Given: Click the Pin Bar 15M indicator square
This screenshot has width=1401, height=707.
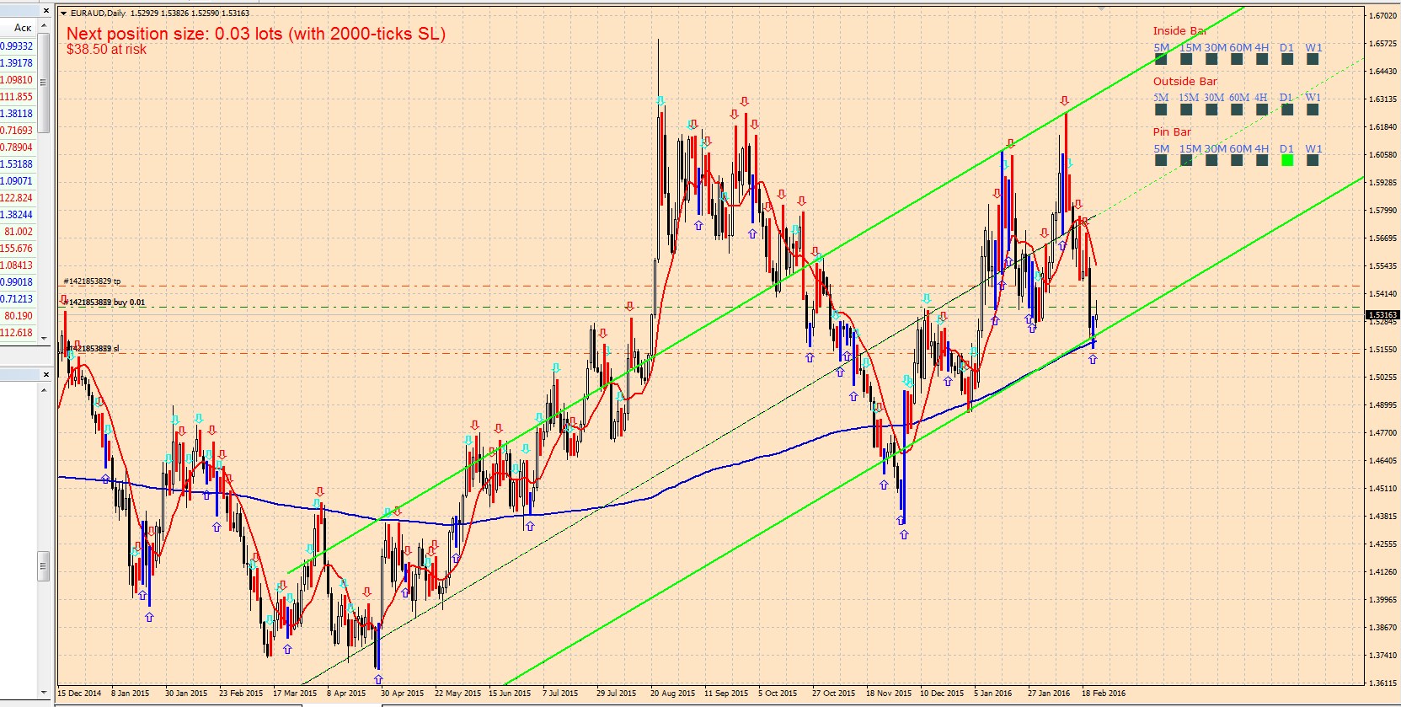Looking at the screenshot, I should tap(1186, 160).
